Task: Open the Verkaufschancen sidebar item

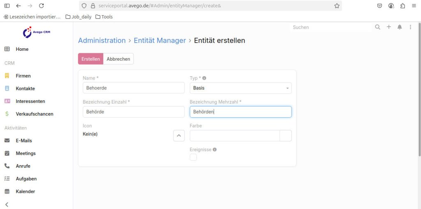Action: [35, 114]
